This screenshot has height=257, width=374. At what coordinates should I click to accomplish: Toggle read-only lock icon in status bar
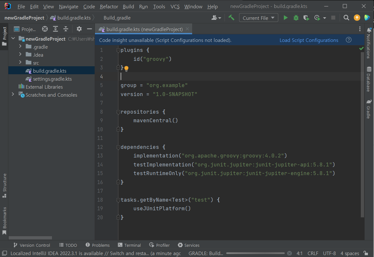pyautogui.click(x=365, y=253)
